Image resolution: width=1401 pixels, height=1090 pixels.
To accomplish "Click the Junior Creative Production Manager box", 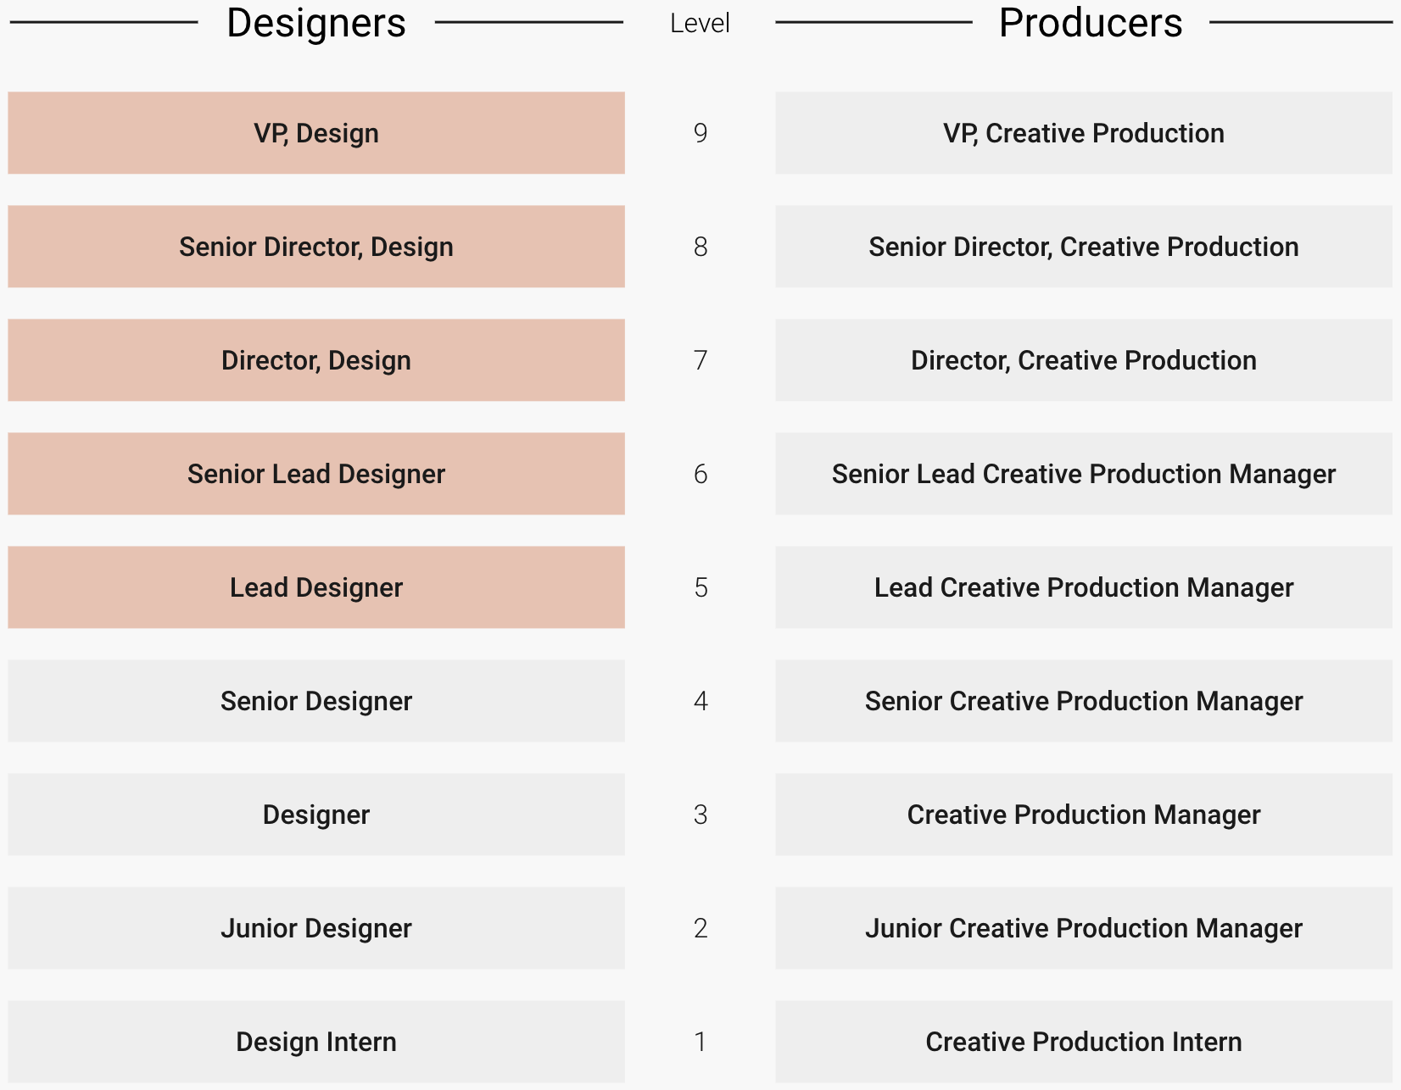I will (x=1084, y=928).
